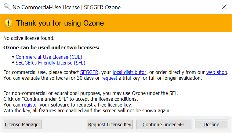Click the "No active license found." text

click(x=29, y=38)
